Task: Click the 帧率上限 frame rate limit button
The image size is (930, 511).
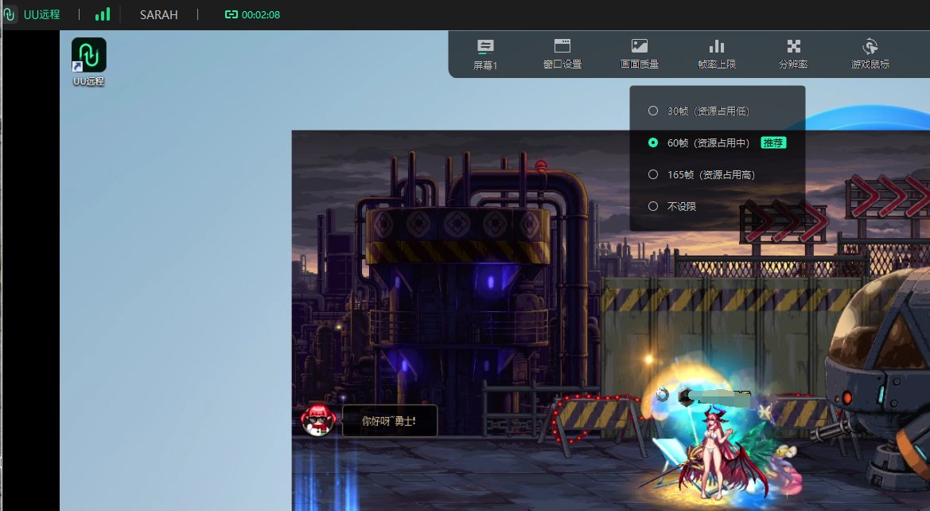Action: (717, 55)
